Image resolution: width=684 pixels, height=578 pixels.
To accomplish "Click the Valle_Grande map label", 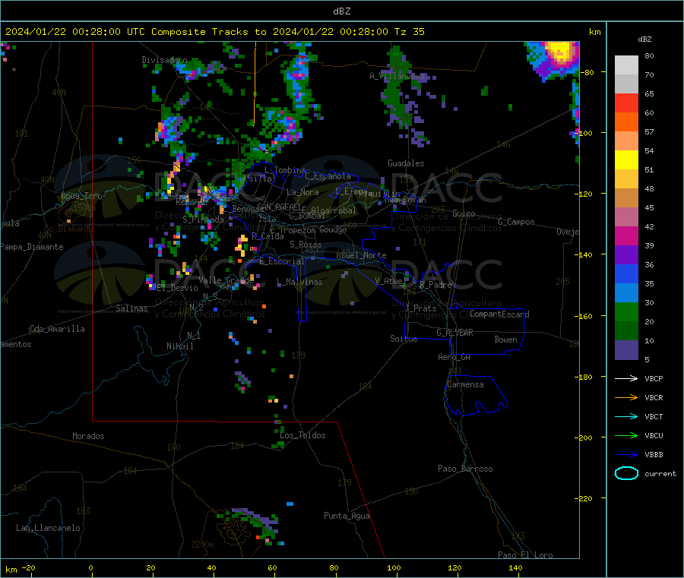I will pyautogui.click(x=226, y=280).
